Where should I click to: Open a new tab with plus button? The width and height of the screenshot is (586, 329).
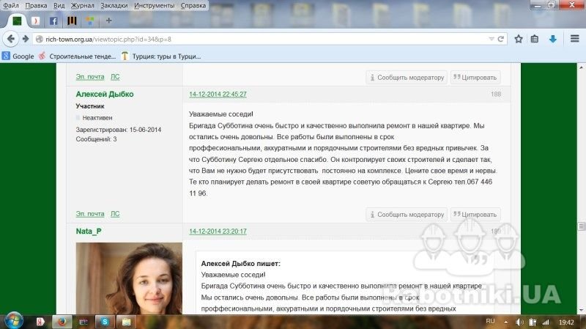click(x=109, y=21)
